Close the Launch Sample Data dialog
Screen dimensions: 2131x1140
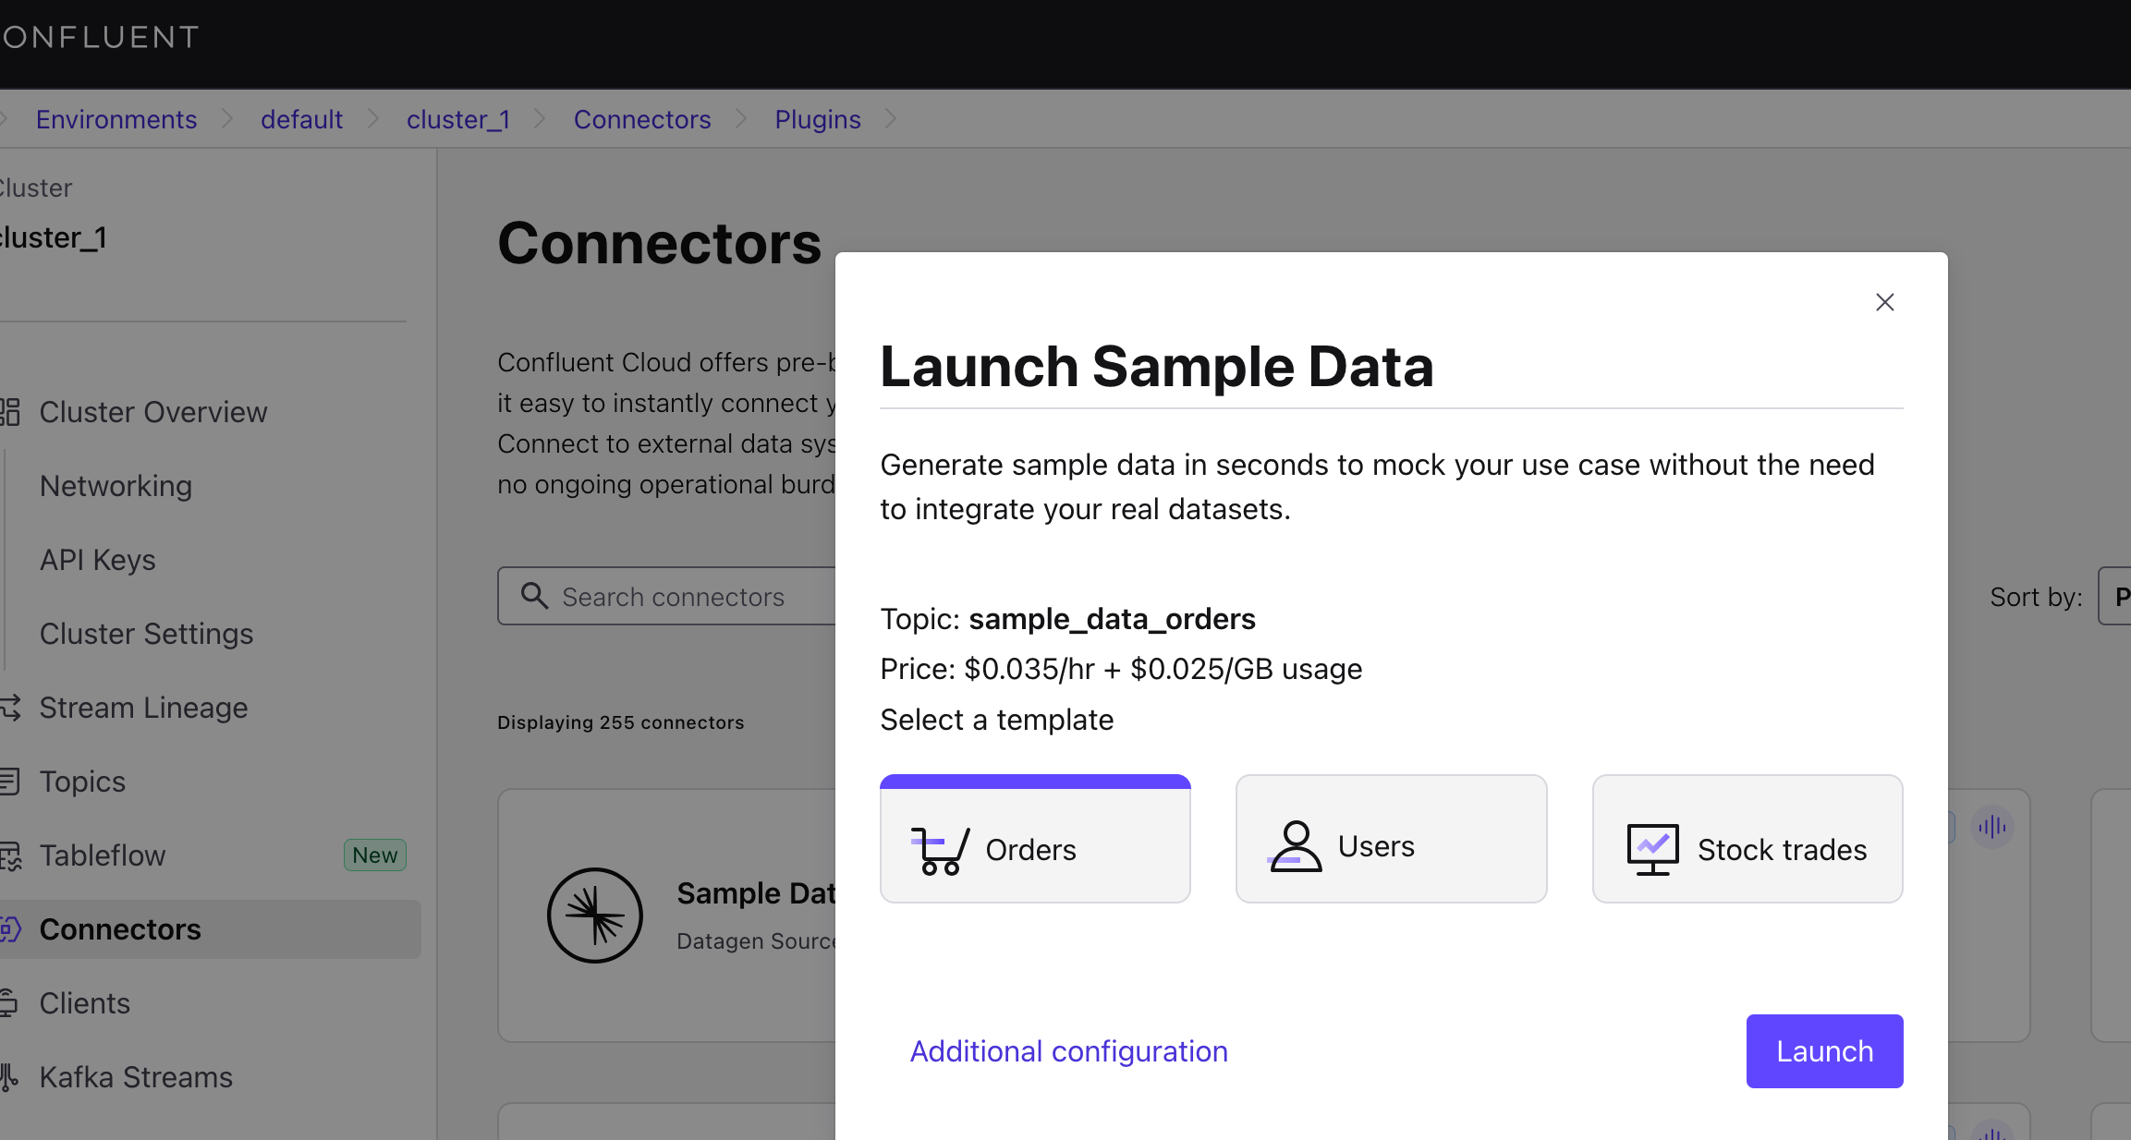coord(1884,302)
